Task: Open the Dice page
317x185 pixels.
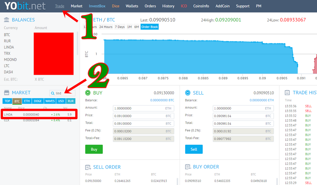Action: pyautogui.click(x=116, y=6)
